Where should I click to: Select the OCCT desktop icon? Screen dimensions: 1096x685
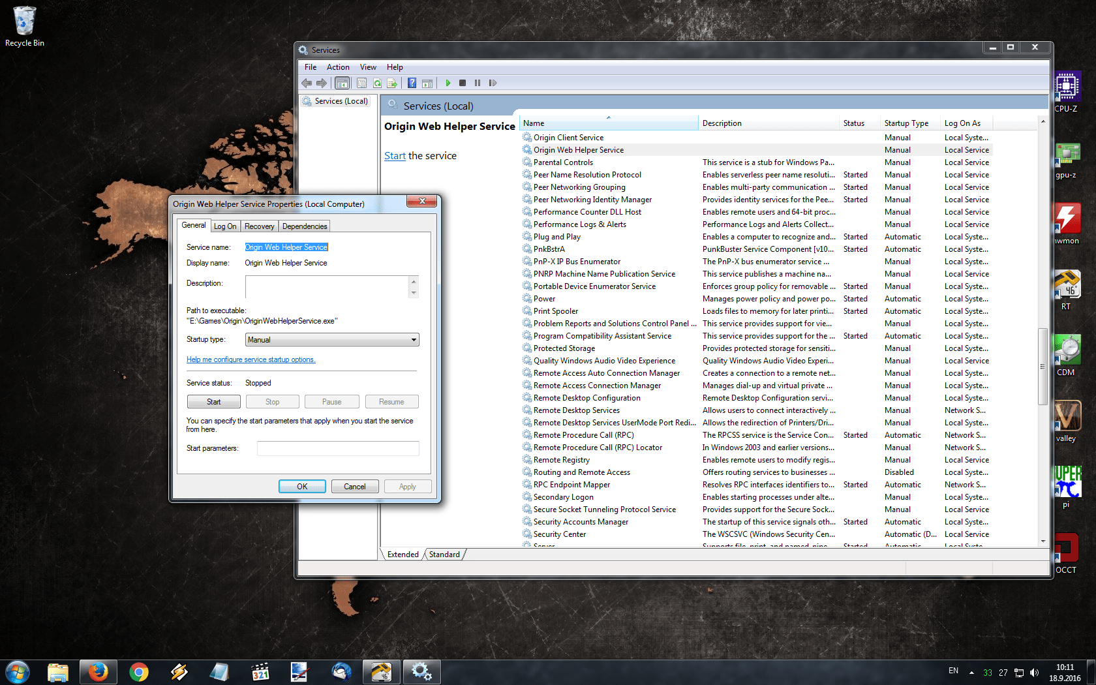(1066, 554)
